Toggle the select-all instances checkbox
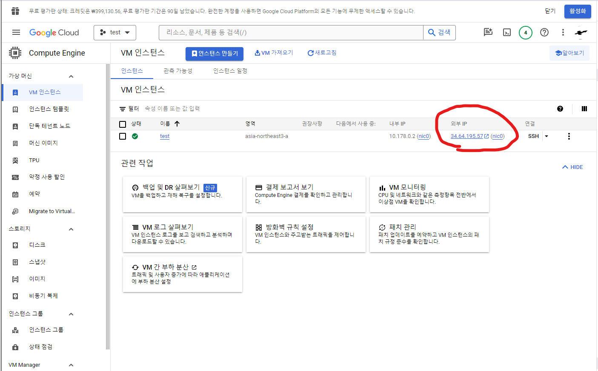The height and width of the screenshot is (371, 598). 123,124
